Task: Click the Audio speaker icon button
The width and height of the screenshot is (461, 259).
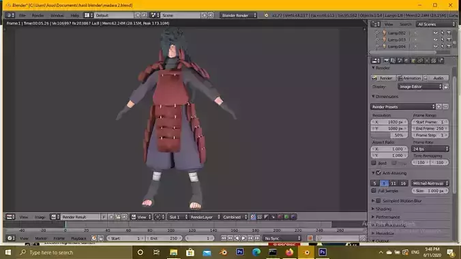Action: tap(426, 78)
